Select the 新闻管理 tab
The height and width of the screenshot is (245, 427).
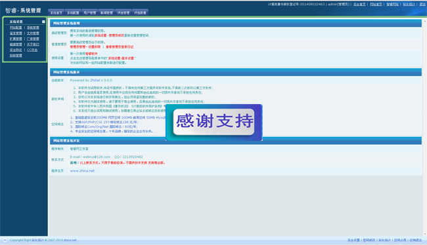tap(106, 12)
